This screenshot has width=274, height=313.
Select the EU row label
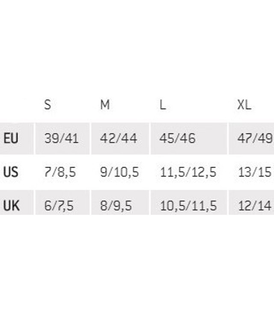pos(11,138)
